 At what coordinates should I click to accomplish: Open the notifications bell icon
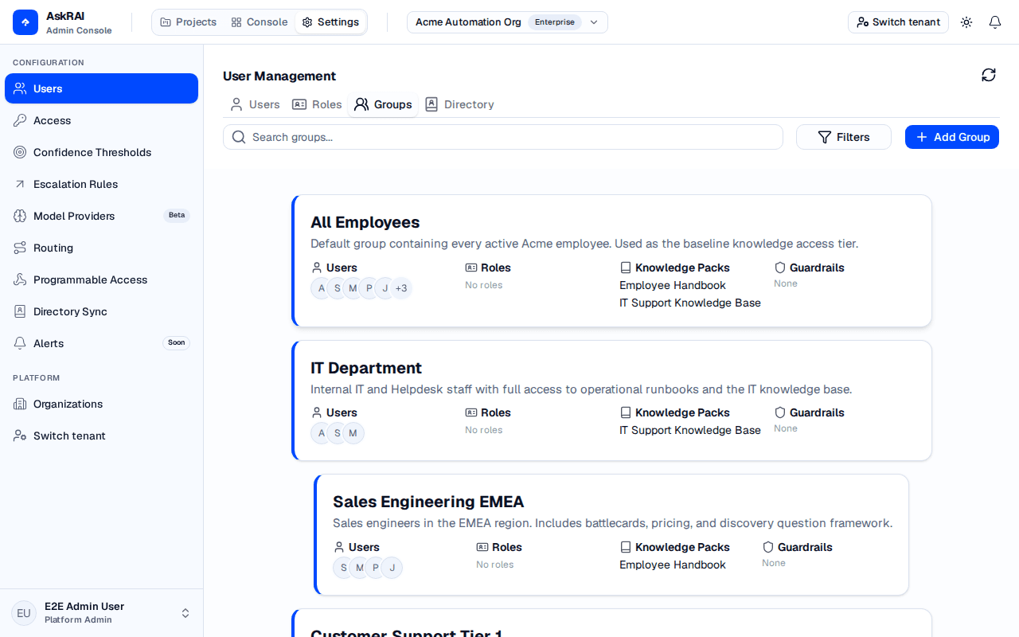coord(995,22)
